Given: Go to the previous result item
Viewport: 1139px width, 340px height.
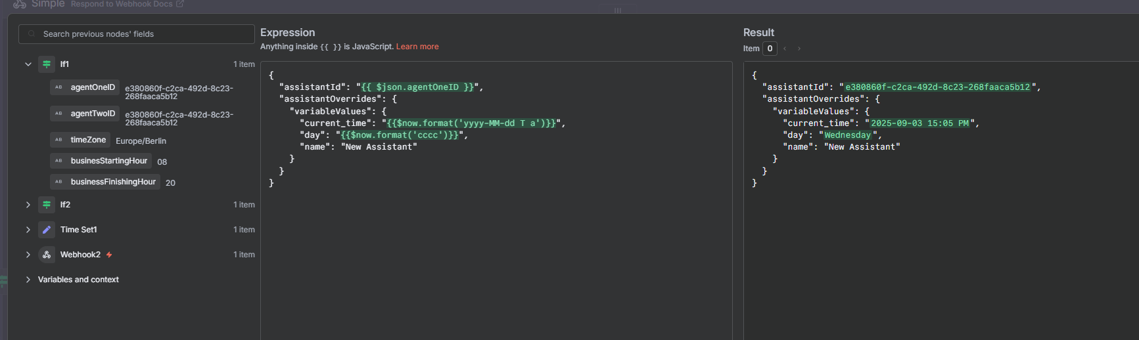Looking at the screenshot, I should click(x=785, y=49).
